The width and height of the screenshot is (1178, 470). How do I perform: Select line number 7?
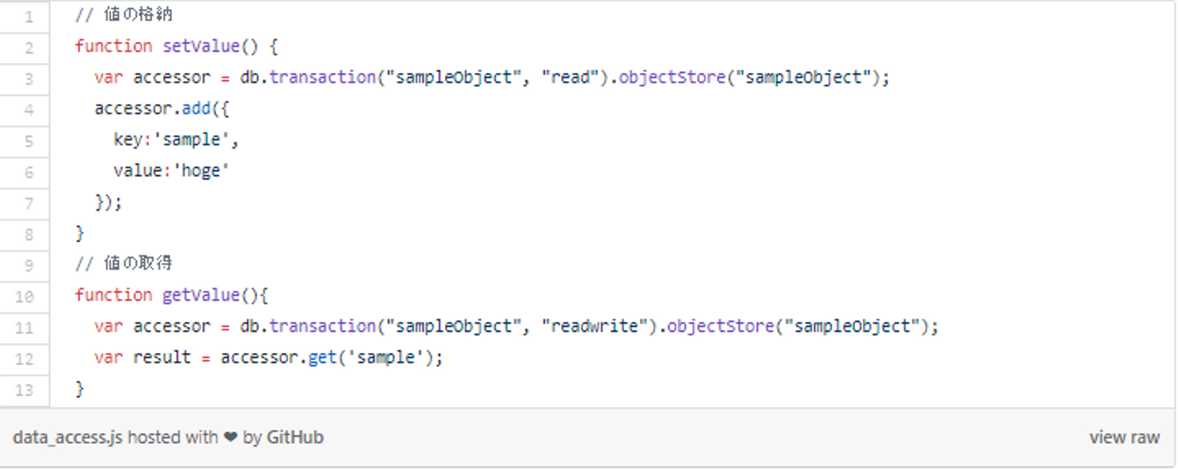click(29, 203)
